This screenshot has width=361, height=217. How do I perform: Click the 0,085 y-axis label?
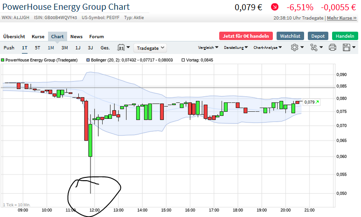tap(341, 86)
